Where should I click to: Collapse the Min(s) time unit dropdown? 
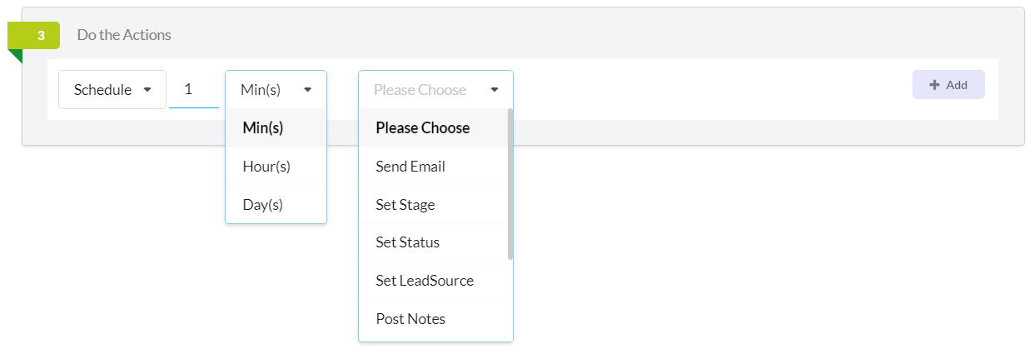click(x=276, y=89)
